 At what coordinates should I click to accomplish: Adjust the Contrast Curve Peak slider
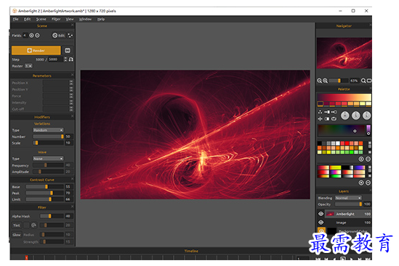[44, 193]
